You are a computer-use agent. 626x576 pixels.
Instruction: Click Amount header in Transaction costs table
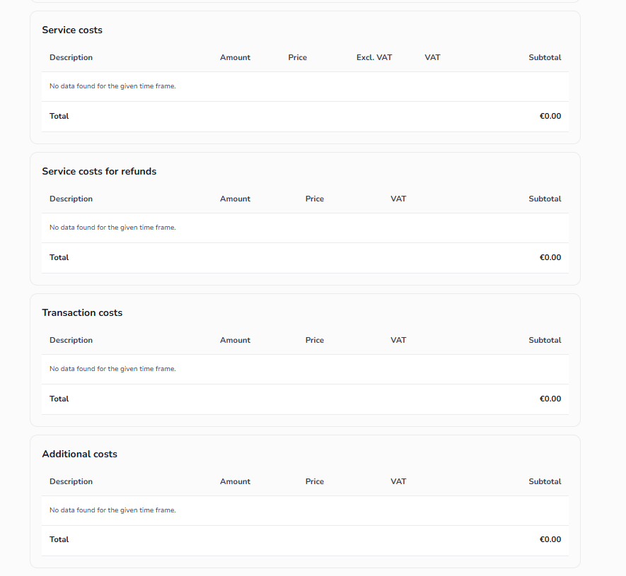(x=235, y=341)
